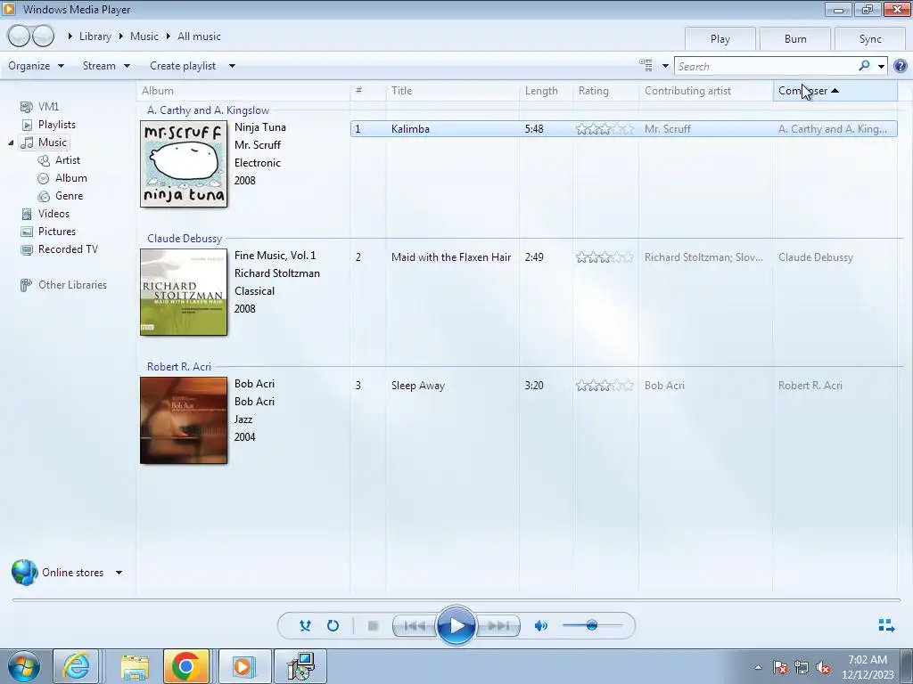Open Pictures library
Screen dimensions: 913x684
(56, 232)
